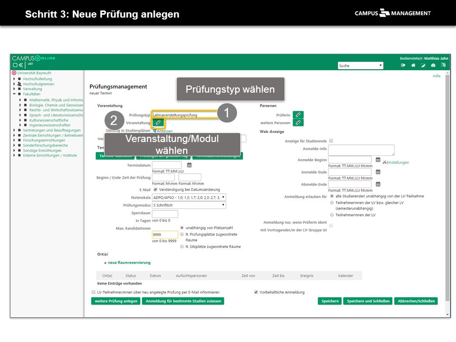Open 'Zentrale Einrichtungen / Betriebseinheiten' in the tree
Viewport: 456px width, 342px height.
click(53, 135)
